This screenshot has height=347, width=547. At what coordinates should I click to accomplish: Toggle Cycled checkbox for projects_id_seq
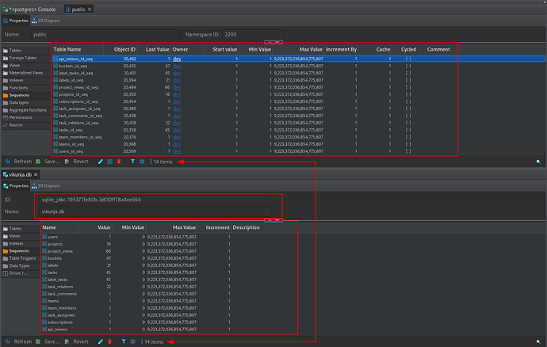tap(408, 94)
